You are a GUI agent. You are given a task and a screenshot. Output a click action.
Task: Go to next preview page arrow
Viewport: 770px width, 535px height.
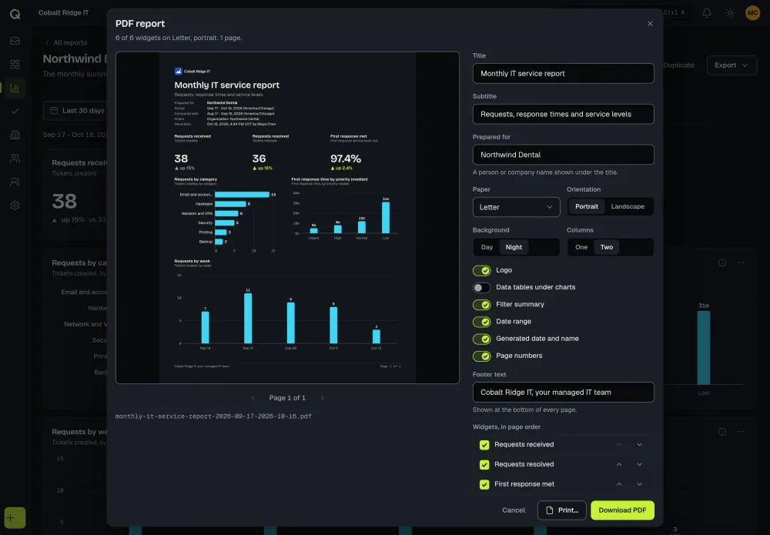coord(322,398)
